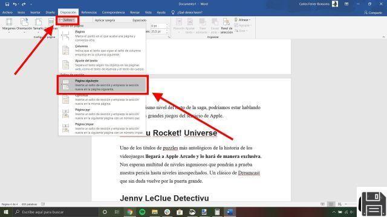The image size is (387, 217).
Task: Open the Archivo tab
Action: point(7,12)
